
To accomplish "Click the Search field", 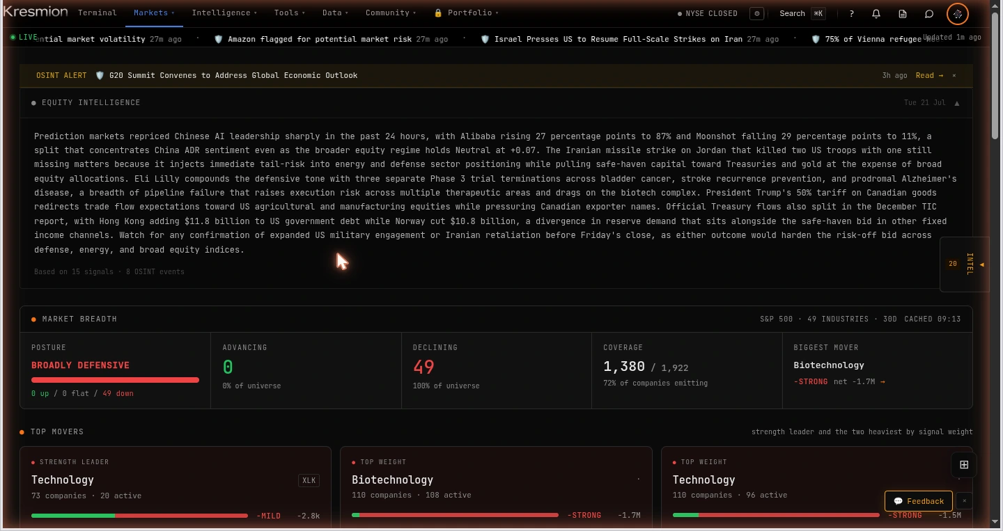I will coord(802,13).
